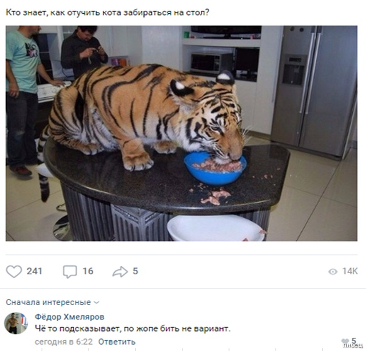Open the Сначала интересные sort dropdown
Viewport: 366px width, 351px height.
(x=53, y=302)
